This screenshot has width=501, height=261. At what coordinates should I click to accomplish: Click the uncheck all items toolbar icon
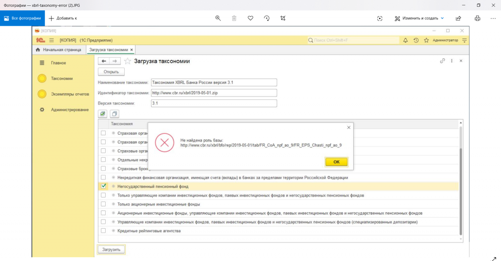click(x=114, y=114)
